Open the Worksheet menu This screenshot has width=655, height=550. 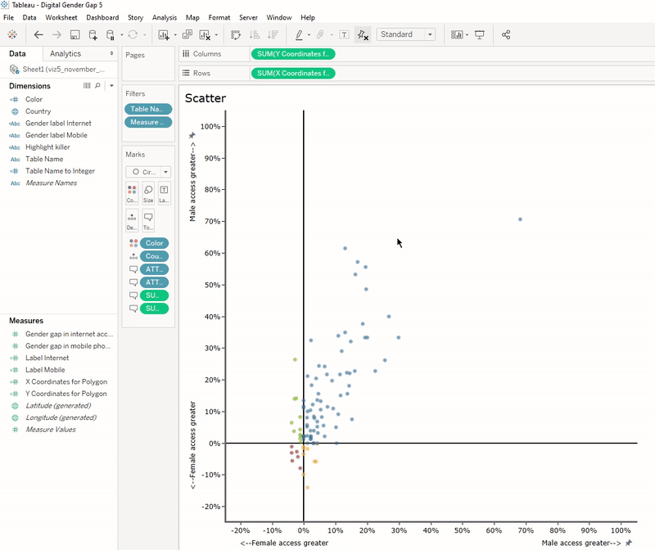[61, 17]
